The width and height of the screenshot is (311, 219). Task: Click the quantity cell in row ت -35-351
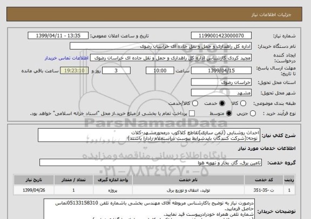(x=73, y=190)
